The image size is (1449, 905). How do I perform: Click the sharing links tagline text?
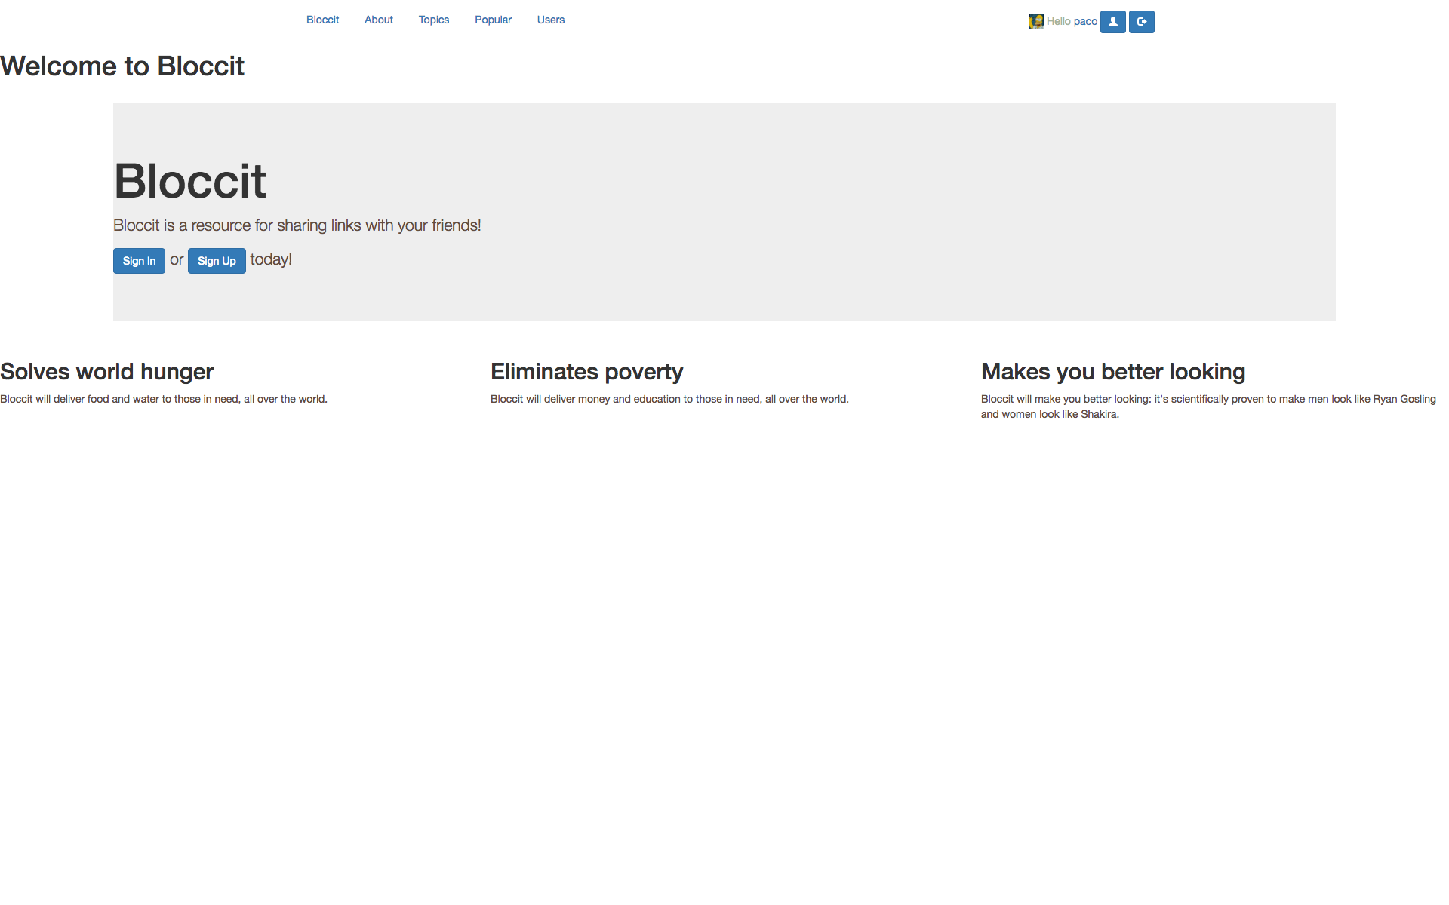coord(297,225)
